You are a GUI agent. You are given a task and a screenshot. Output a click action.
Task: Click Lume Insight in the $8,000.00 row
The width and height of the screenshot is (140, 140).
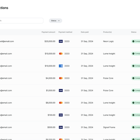[x=109, y=103]
